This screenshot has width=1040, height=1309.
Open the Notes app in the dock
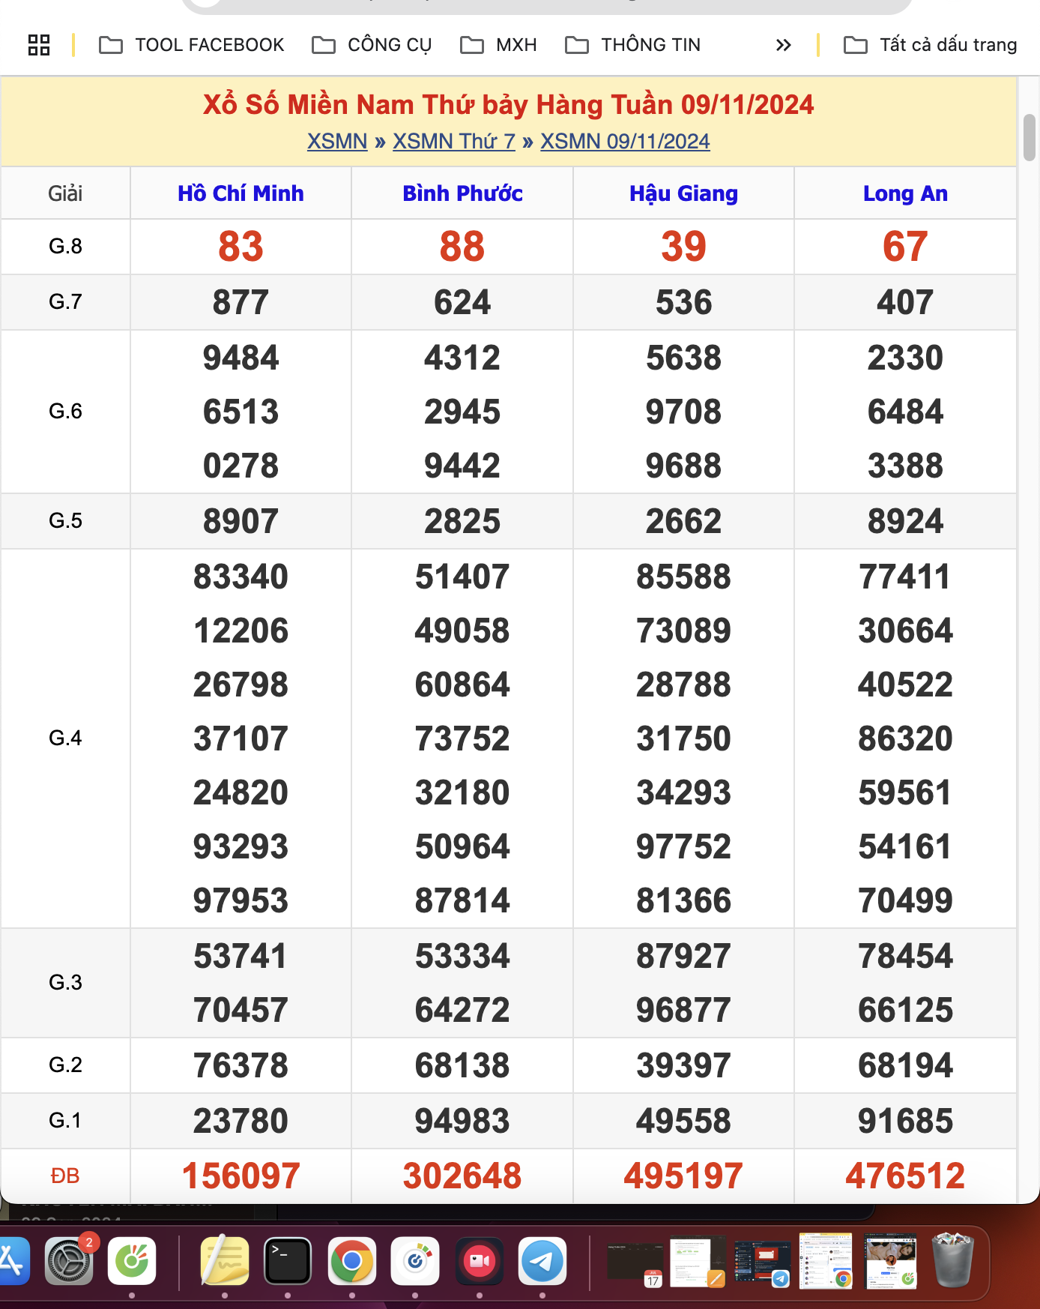[x=225, y=1261]
